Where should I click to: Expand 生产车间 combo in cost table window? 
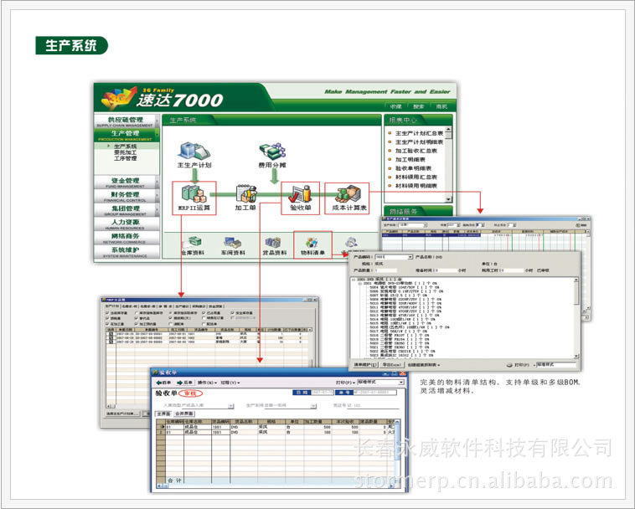[x=425, y=225]
